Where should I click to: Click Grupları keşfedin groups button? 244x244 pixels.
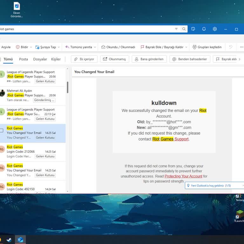207,47
